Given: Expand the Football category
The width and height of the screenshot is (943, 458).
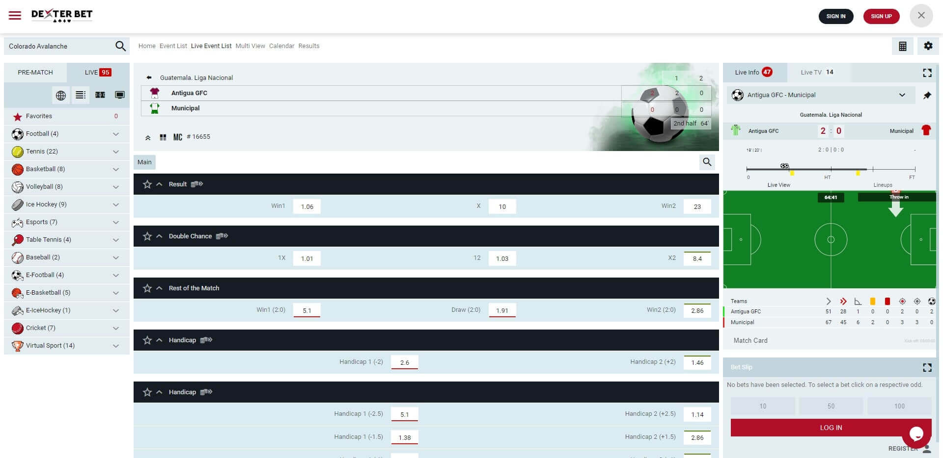Looking at the screenshot, I should (116, 134).
